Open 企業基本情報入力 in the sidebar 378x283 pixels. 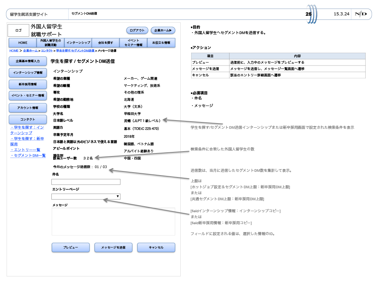tap(28, 61)
